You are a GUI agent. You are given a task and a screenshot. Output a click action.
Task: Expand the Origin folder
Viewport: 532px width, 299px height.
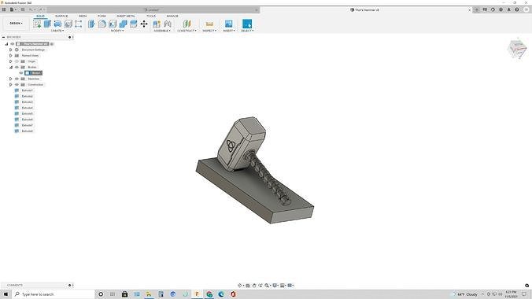tap(10, 61)
